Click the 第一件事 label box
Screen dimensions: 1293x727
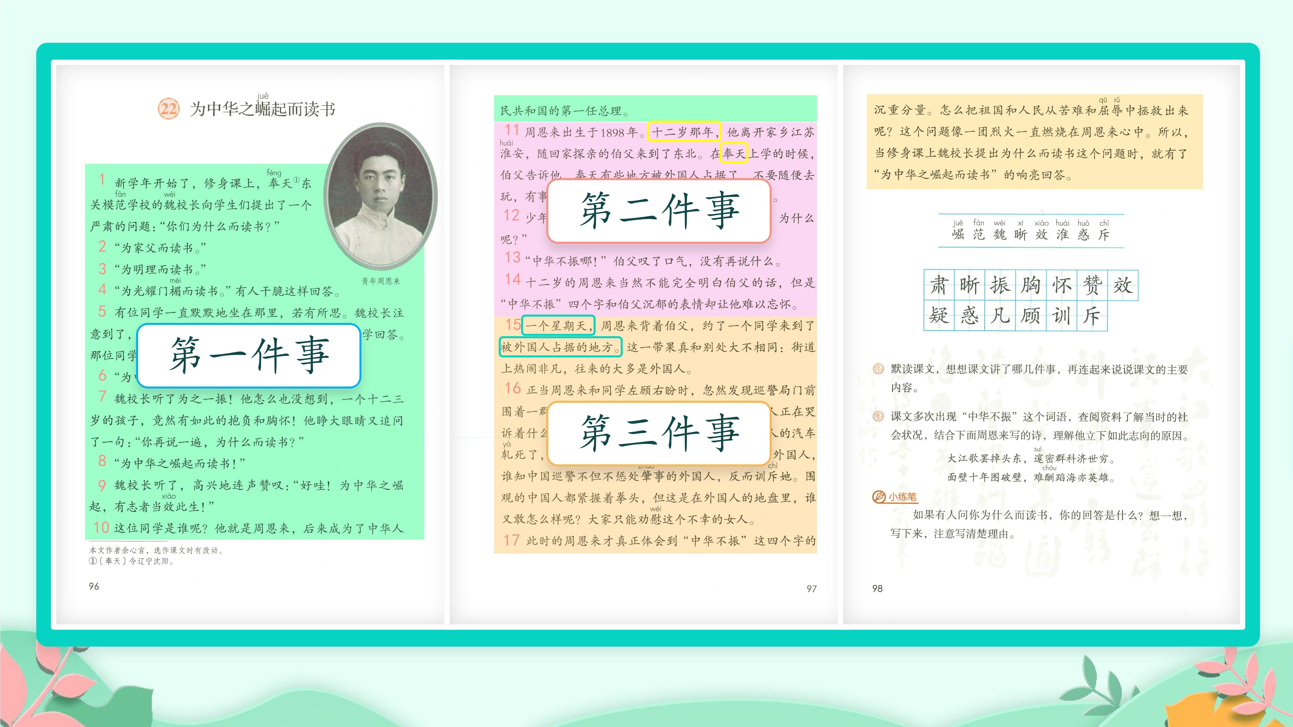(x=249, y=355)
